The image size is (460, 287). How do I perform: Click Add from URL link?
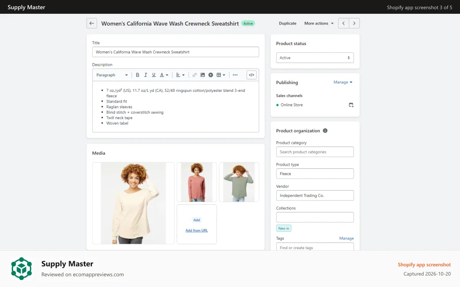point(197,230)
